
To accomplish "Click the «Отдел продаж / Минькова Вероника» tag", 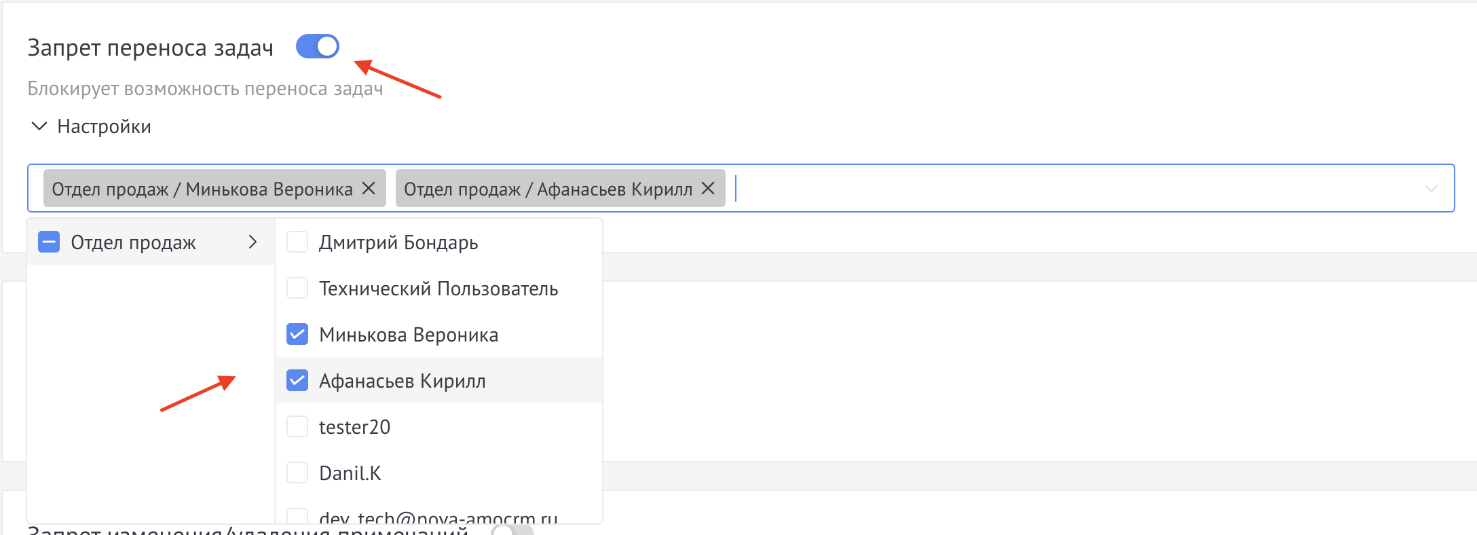I will point(204,189).
